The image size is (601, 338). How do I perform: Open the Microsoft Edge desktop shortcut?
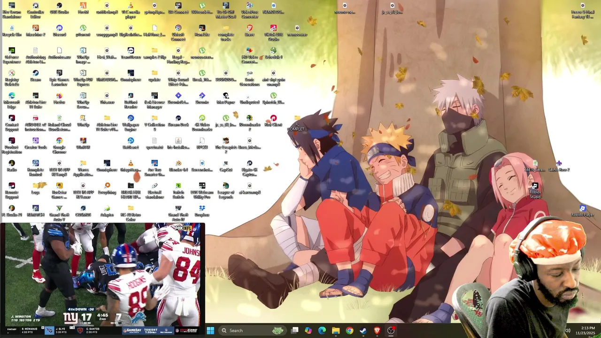coord(12,100)
